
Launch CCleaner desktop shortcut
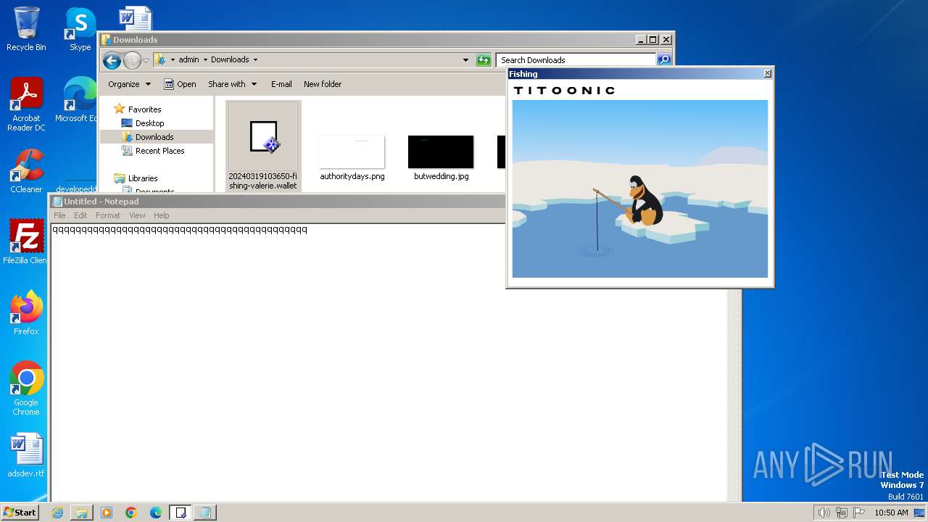point(26,171)
